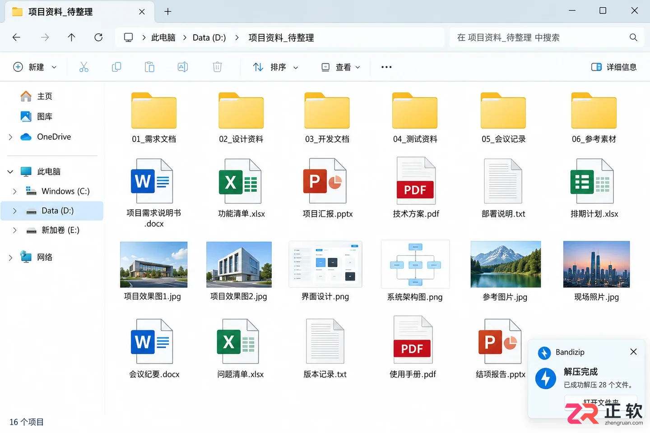Viewport: 650px width, 433px height.
Task: Open the 新建 dropdown menu
Action: [35, 67]
